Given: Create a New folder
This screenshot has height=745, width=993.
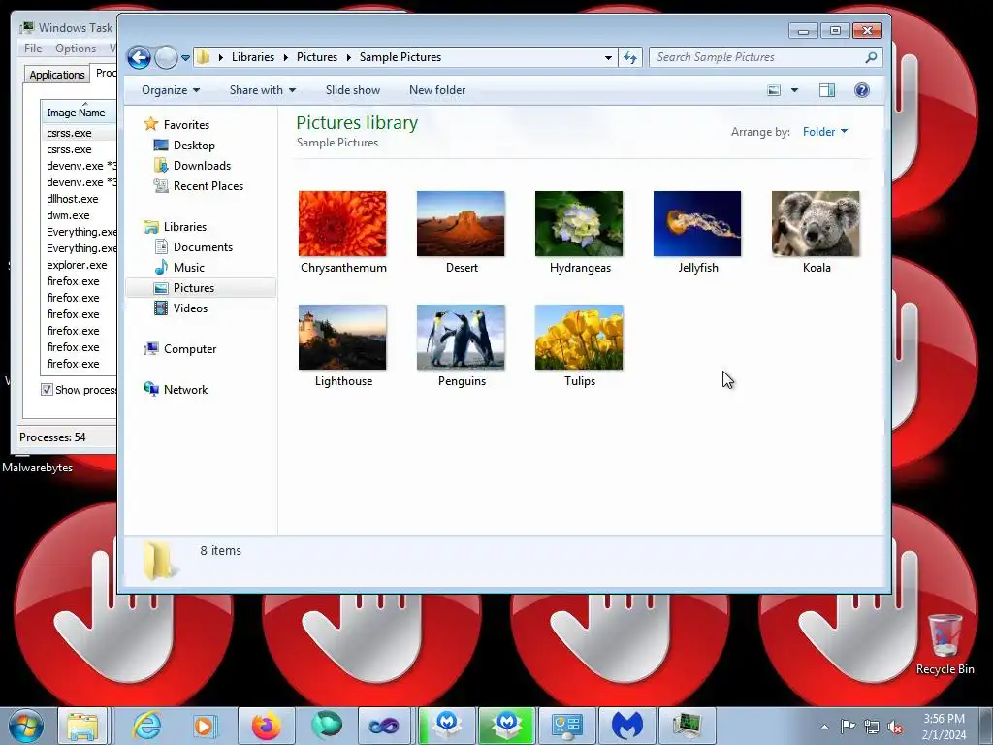Looking at the screenshot, I should click(x=437, y=90).
